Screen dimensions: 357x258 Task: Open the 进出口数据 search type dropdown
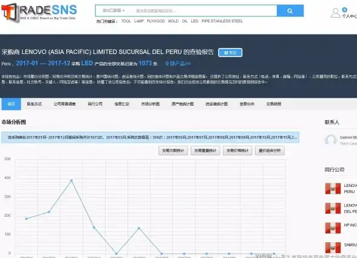(x=114, y=10)
